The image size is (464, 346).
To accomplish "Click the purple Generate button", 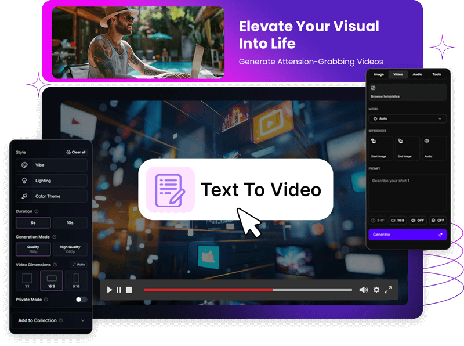I will click(407, 235).
